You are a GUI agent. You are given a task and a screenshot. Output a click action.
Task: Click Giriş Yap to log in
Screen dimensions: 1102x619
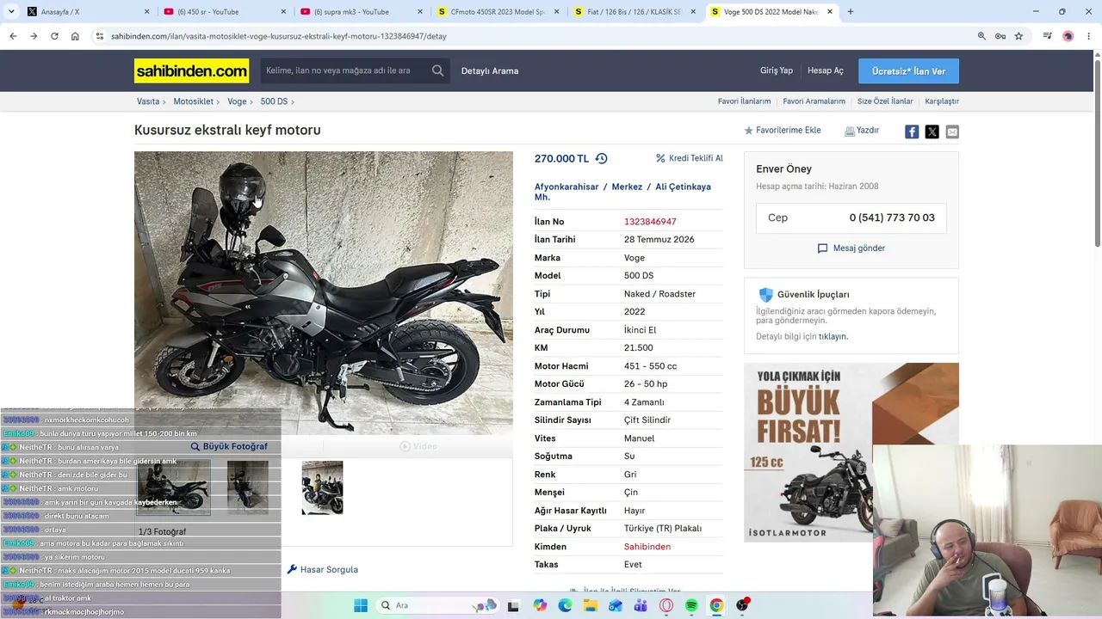coord(777,70)
